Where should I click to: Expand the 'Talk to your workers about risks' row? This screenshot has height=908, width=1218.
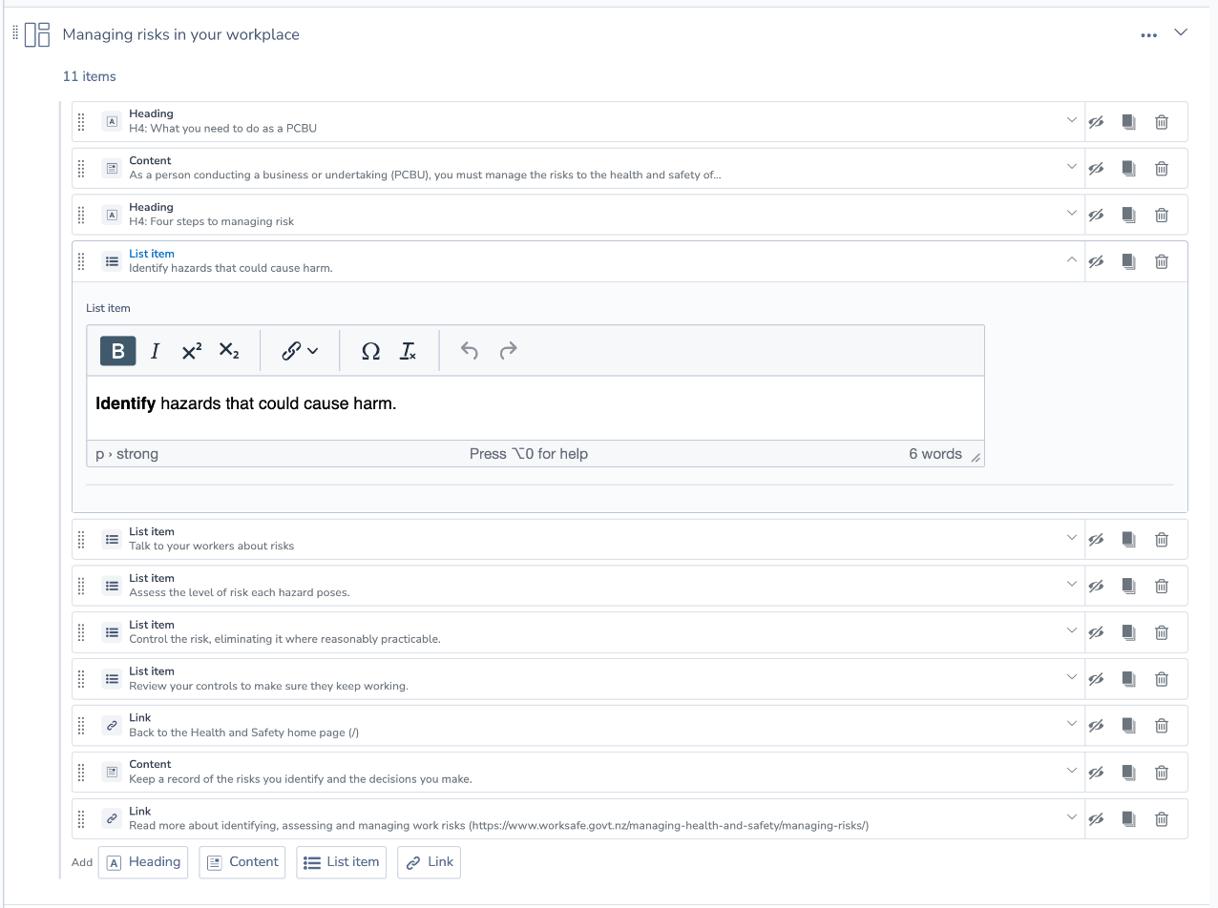pos(1071,538)
